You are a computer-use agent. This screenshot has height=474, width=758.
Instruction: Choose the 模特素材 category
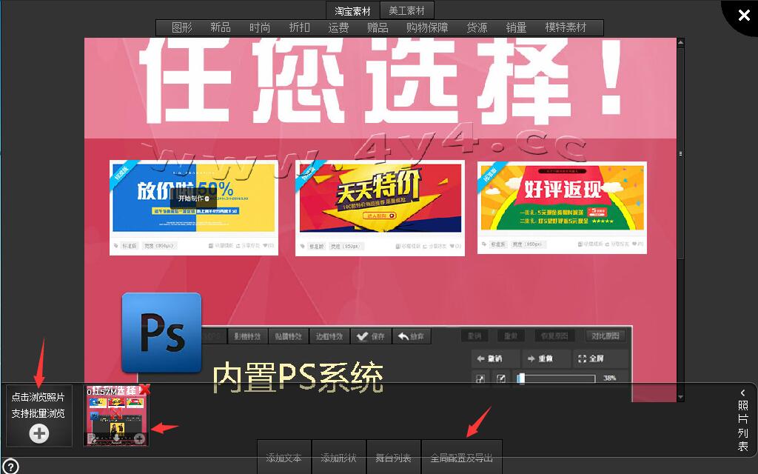[566, 27]
